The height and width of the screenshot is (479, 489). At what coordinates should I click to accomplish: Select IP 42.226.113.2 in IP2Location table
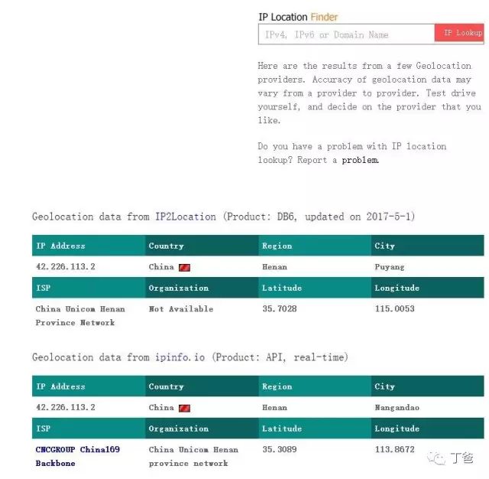66,267
